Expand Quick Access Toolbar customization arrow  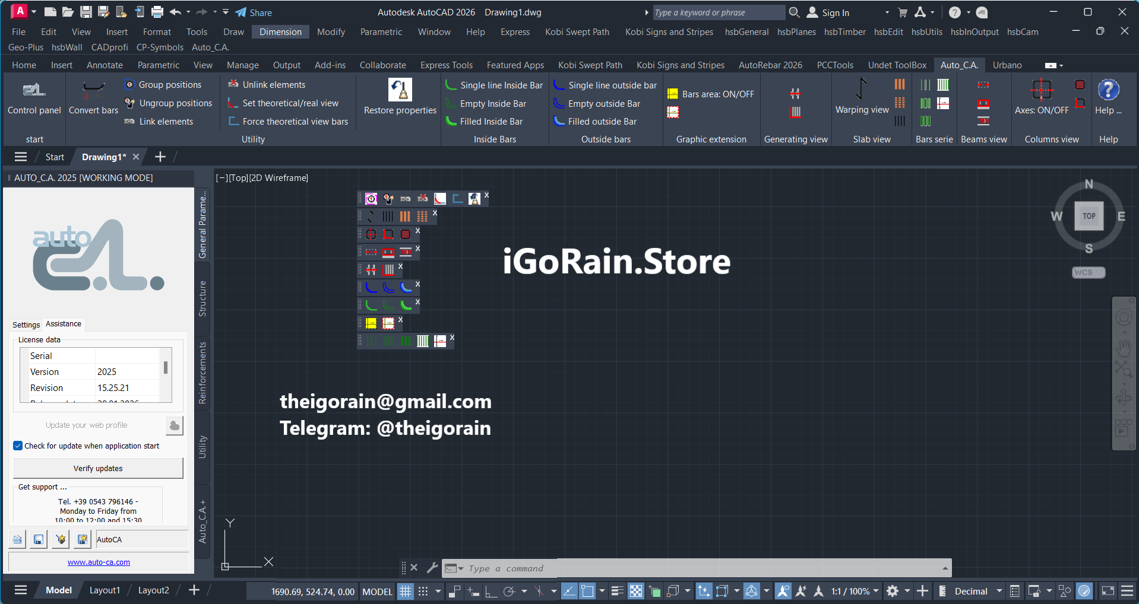click(226, 12)
